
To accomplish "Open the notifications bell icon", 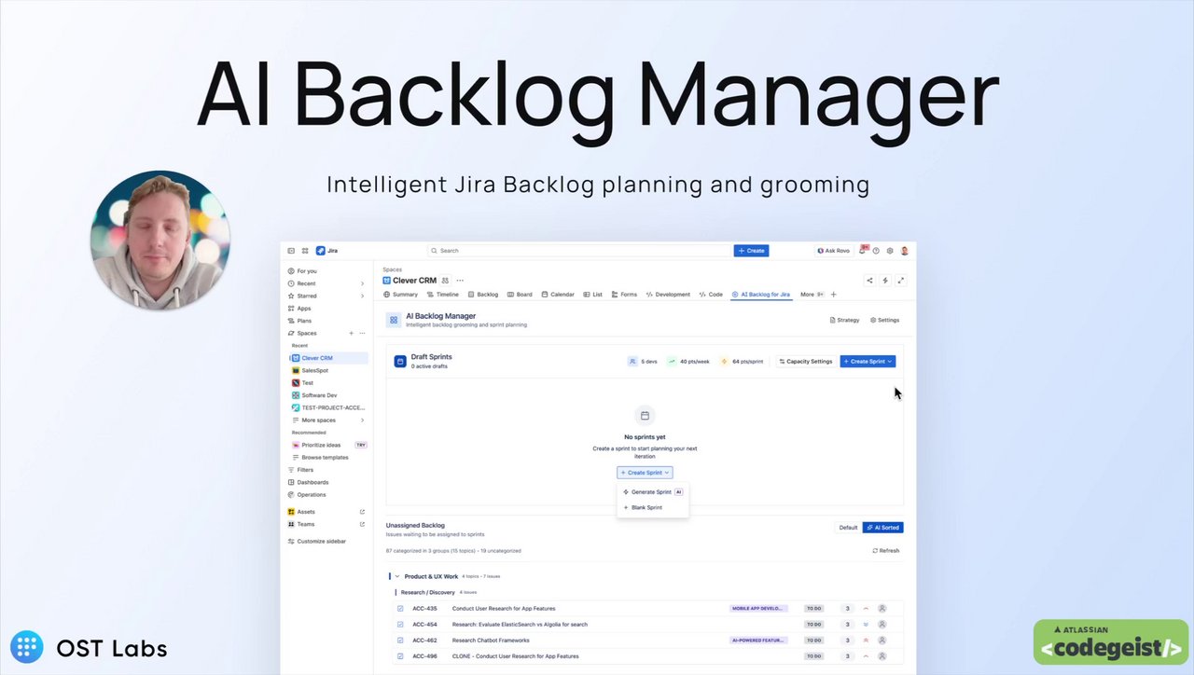I will 863,251.
